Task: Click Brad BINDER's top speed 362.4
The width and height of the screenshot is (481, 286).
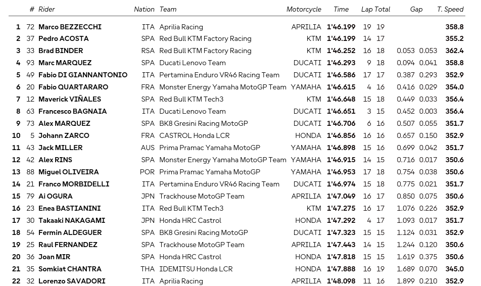Action: pos(454,51)
